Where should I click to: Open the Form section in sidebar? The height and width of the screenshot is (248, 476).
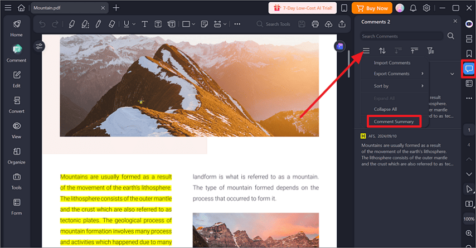coord(16,207)
